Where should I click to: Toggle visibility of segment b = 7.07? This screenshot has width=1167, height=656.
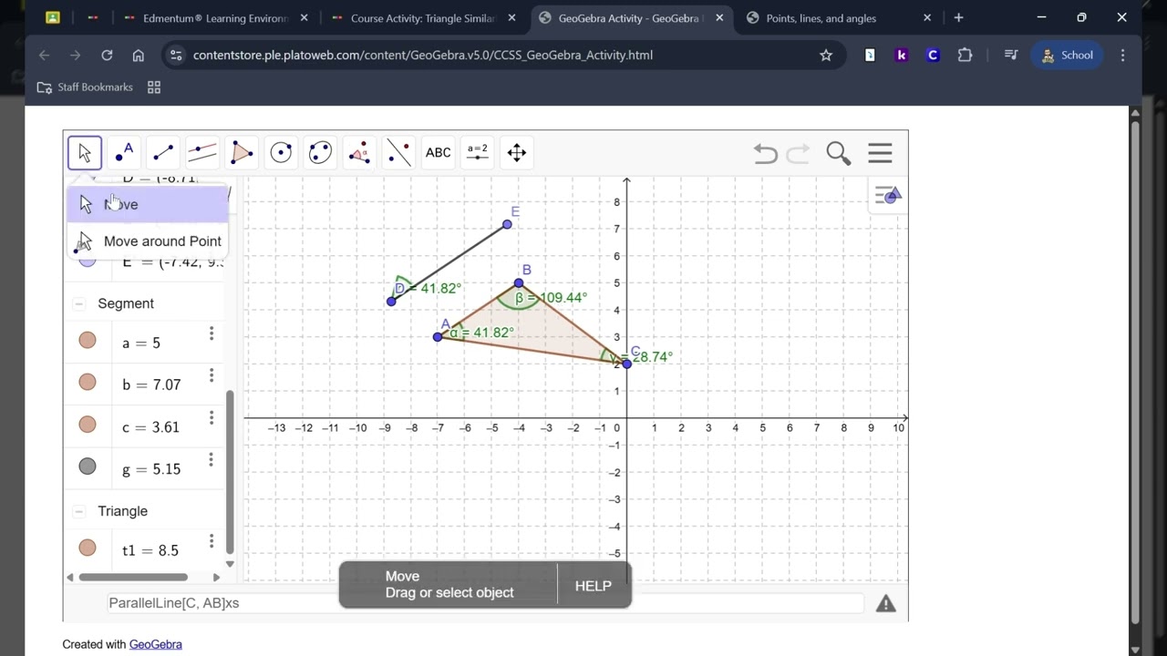pos(88,383)
